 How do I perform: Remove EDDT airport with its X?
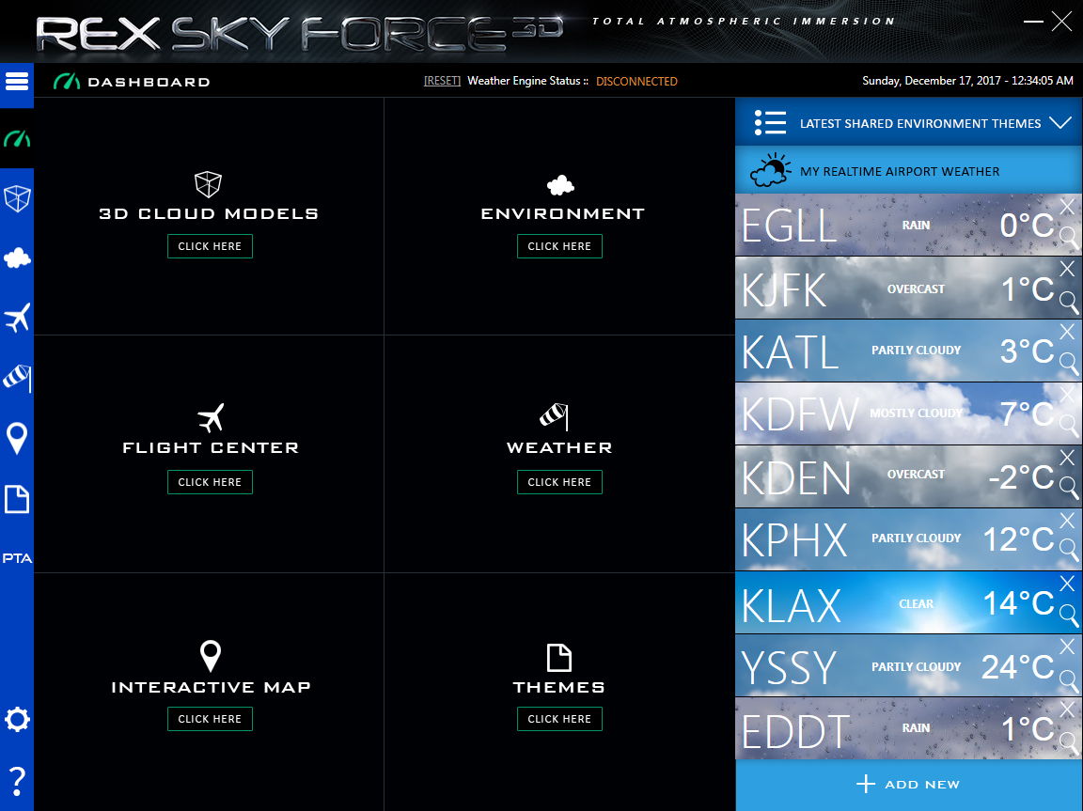[x=1067, y=709]
